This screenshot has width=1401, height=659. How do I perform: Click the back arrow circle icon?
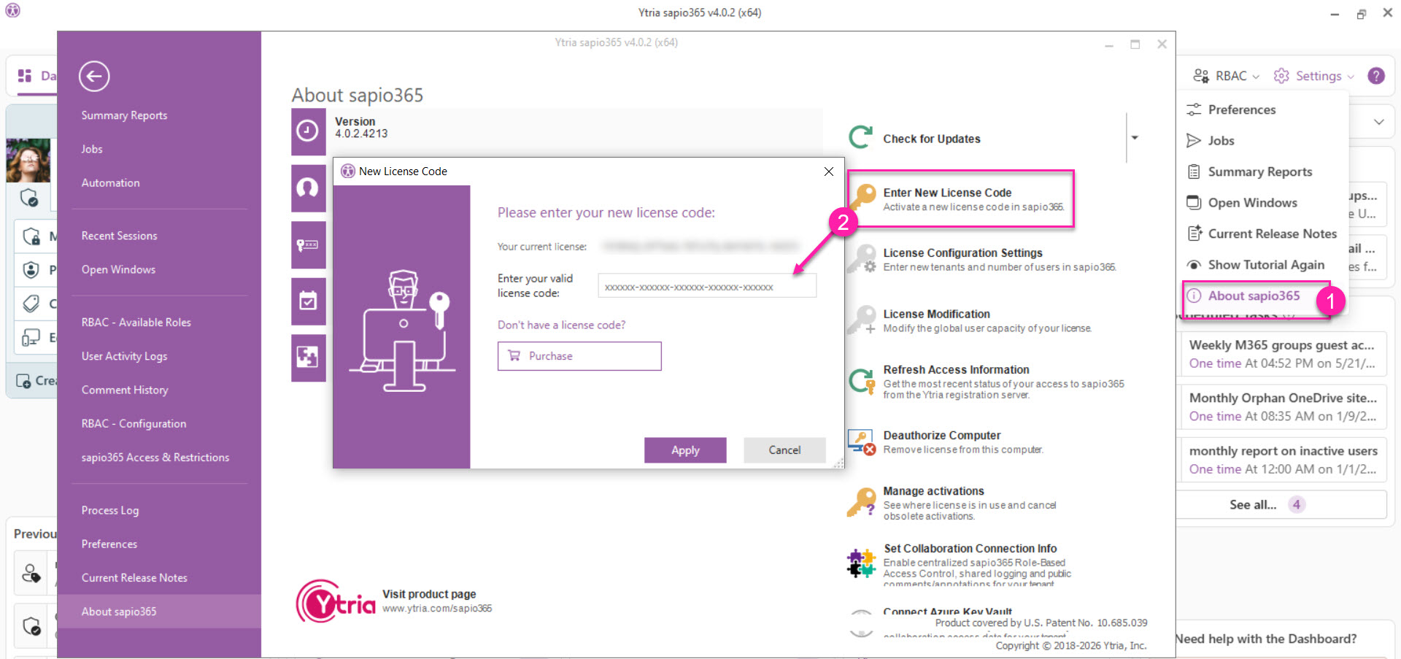click(x=94, y=77)
